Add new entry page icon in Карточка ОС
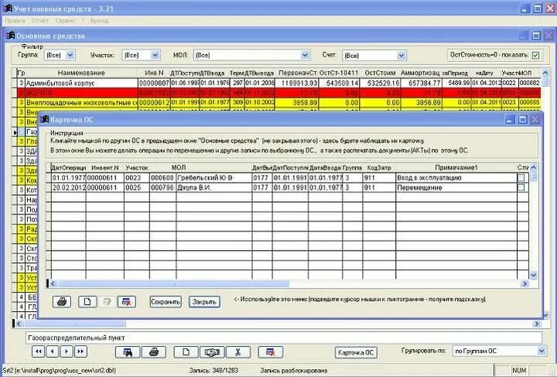The image size is (557, 377). tap(87, 302)
